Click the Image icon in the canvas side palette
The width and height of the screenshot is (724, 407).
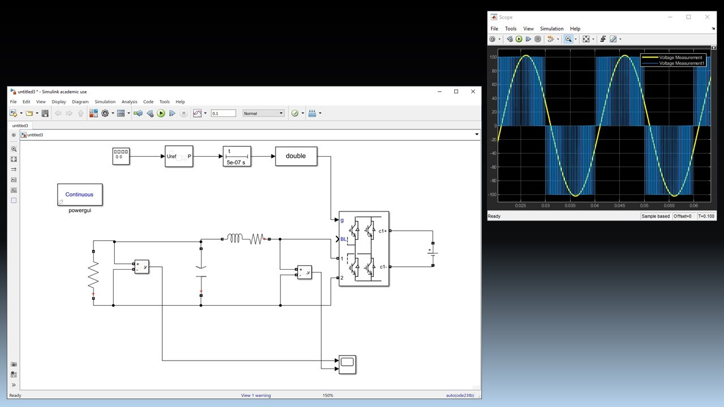(14, 190)
